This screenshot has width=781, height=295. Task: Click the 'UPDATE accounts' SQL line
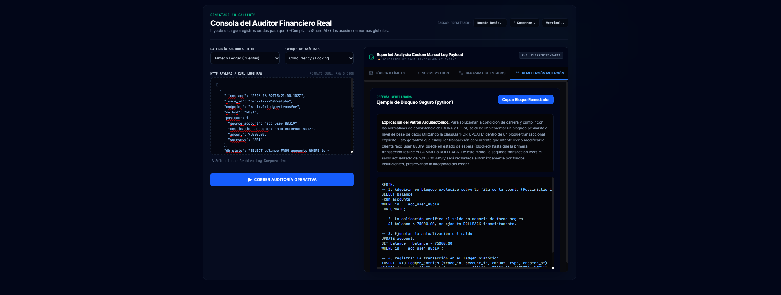click(x=398, y=239)
